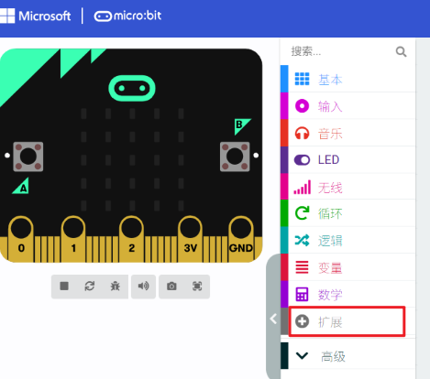Take a simulator screenshot with camera icon
The image size is (430, 379).
click(x=171, y=287)
